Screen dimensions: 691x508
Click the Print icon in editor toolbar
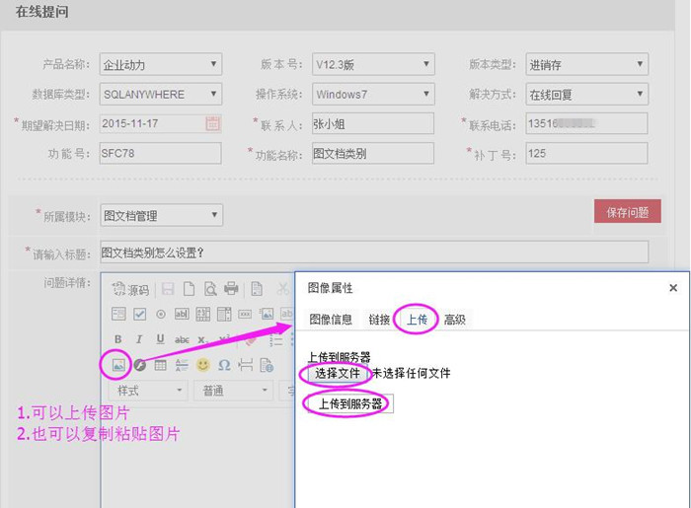coord(231,289)
